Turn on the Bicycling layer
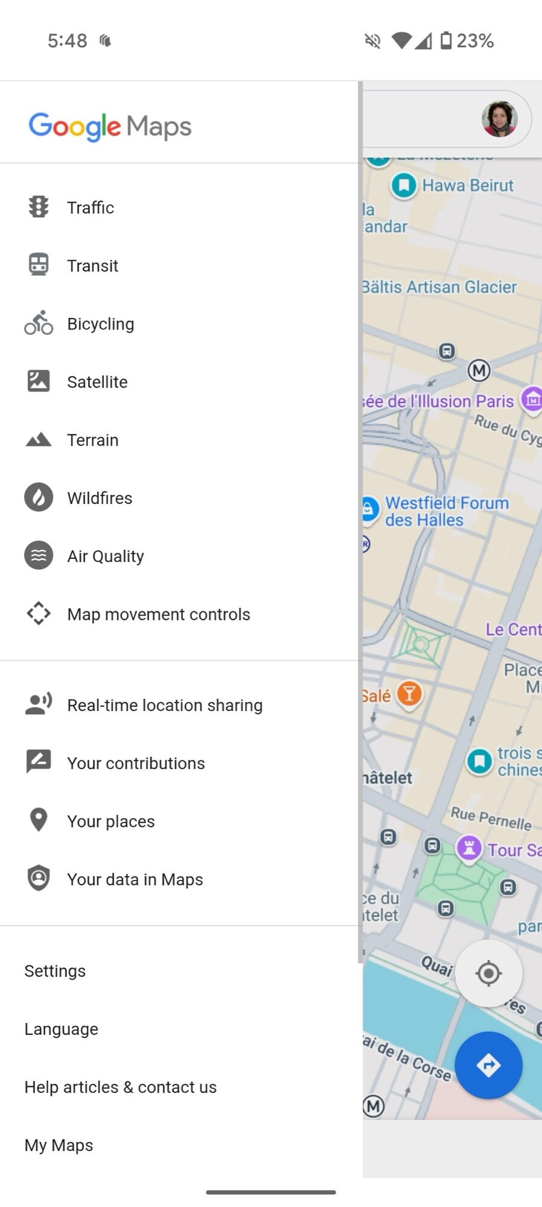The image size is (542, 1207). [x=39, y=323]
